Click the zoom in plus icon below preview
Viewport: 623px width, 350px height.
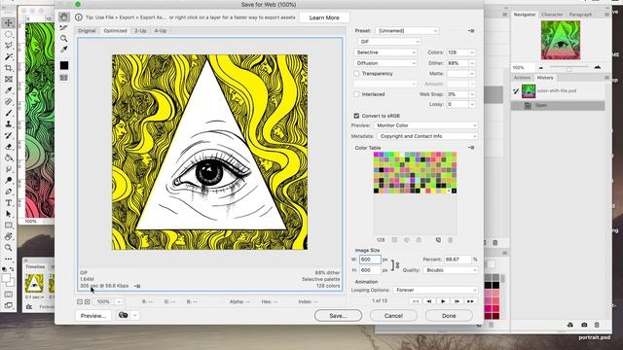[87, 301]
